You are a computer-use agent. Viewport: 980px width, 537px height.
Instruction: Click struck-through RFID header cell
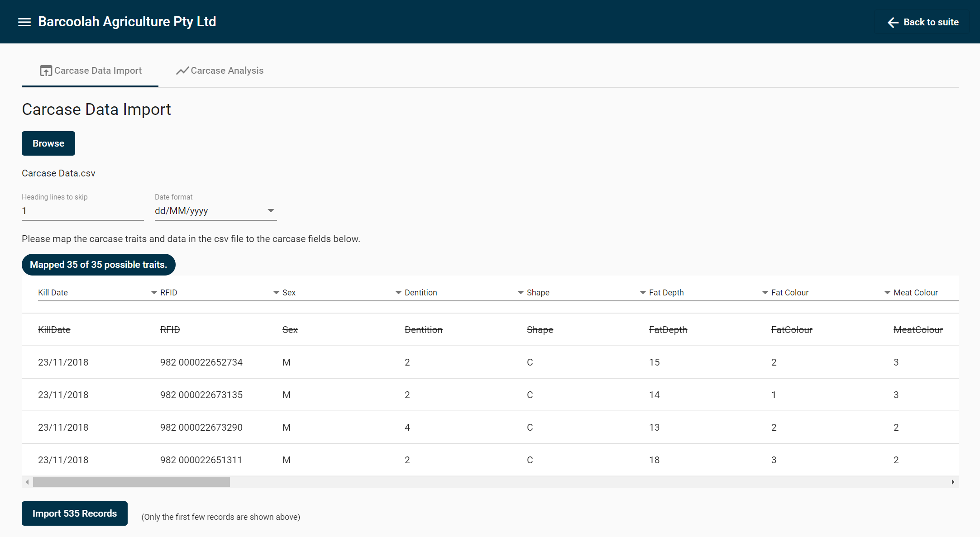[170, 330]
